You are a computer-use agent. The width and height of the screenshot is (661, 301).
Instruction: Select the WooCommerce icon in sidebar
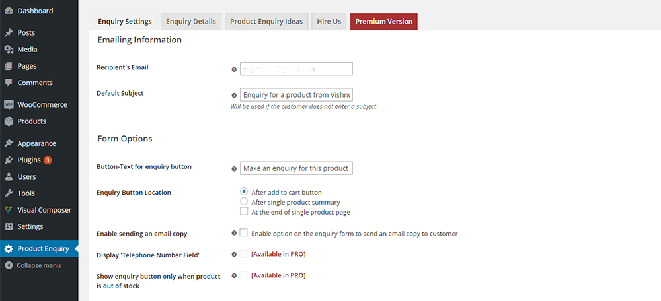9,105
